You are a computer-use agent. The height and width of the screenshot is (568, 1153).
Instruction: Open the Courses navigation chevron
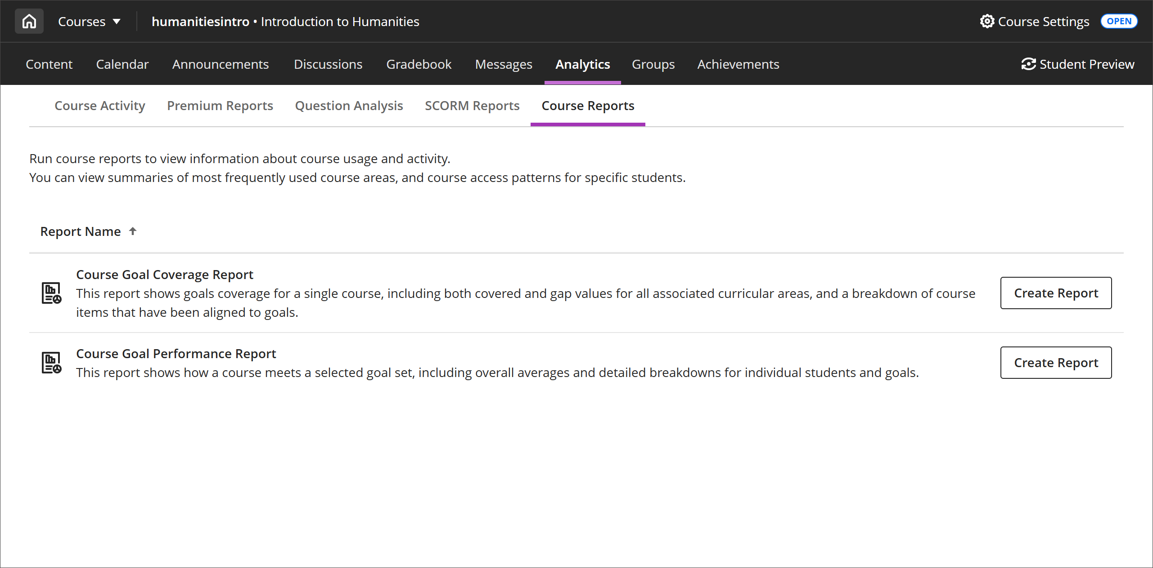click(117, 21)
